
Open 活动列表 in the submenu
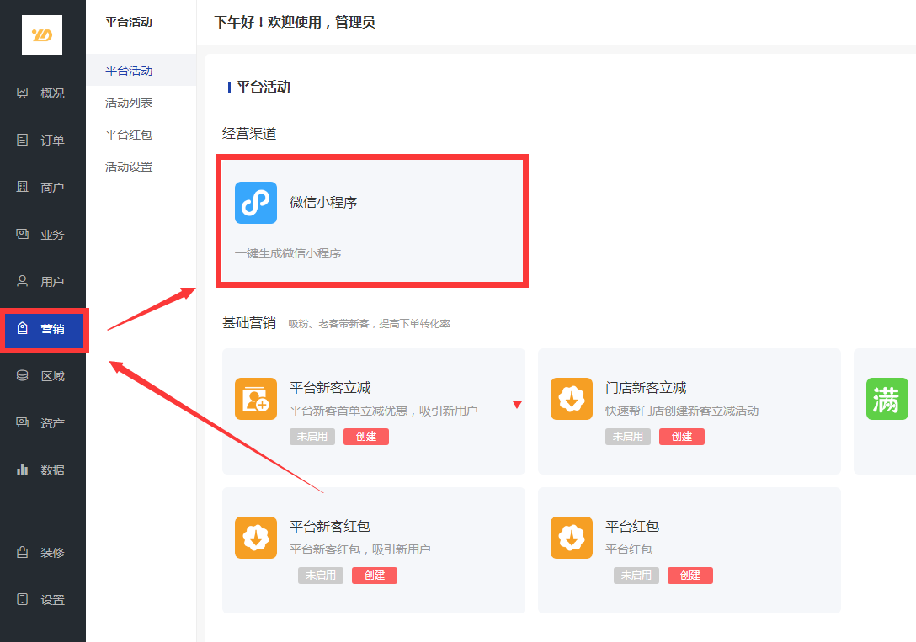pyautogui.click(x=129, y=103)
